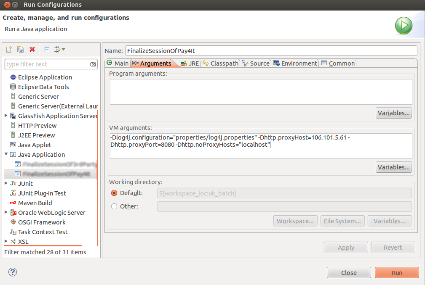This screenshot has width=425, height=285.
Task: Click the Workspace... button
Action: [x=295, y=221]
